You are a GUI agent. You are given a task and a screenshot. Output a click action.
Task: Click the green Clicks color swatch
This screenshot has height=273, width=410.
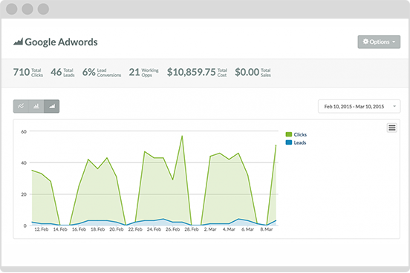tap(289, 134)
